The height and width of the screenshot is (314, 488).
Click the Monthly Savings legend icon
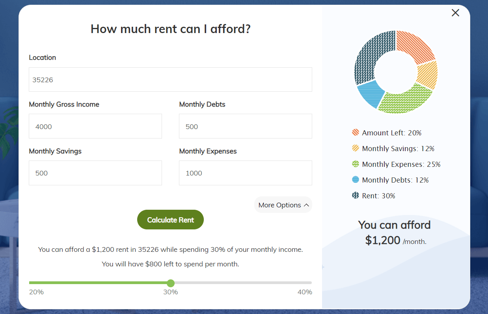point(355,148)
